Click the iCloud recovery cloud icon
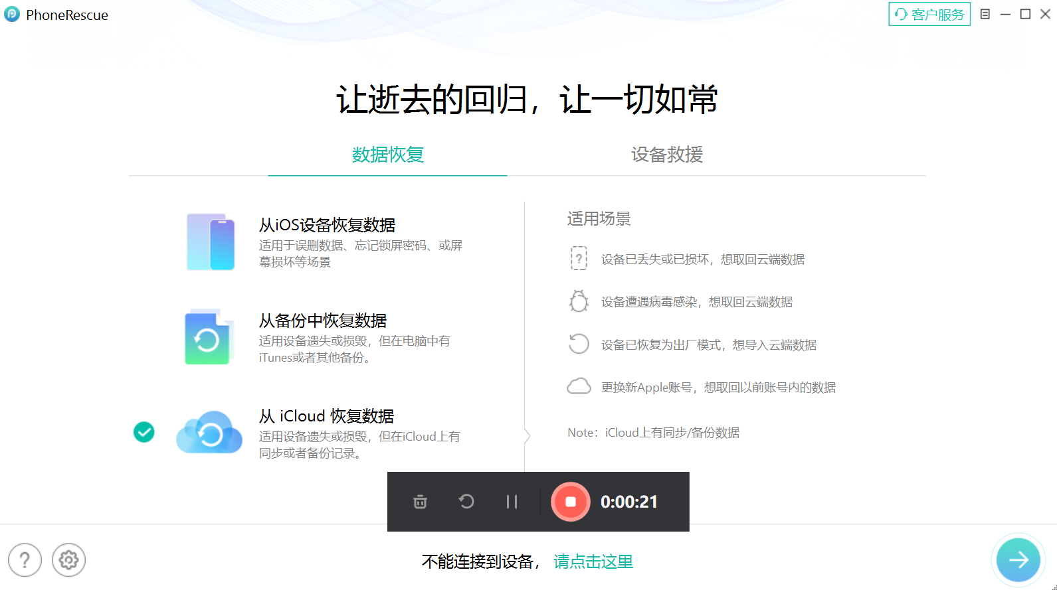Image resolution: width=1057 pixels, height=590 pixels. coord(209,432)
